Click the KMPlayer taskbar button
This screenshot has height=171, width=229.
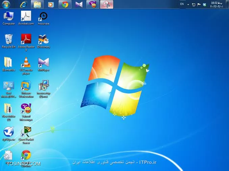[79, 4]
